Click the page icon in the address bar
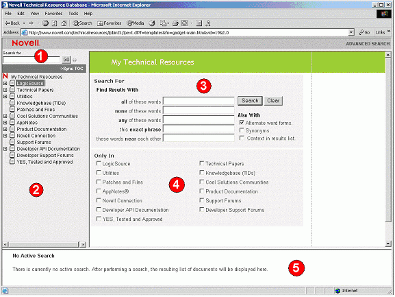The width and height of the screenshot is (395, 297). [x=25, y=32]
